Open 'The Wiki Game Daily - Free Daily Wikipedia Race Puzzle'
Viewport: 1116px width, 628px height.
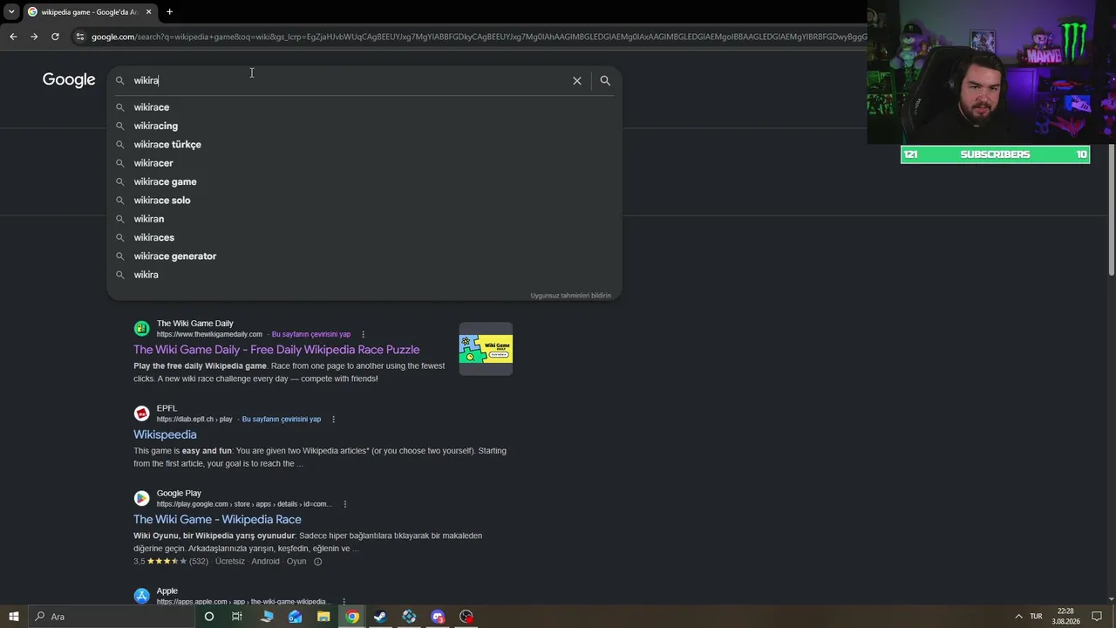click(276, 350)
